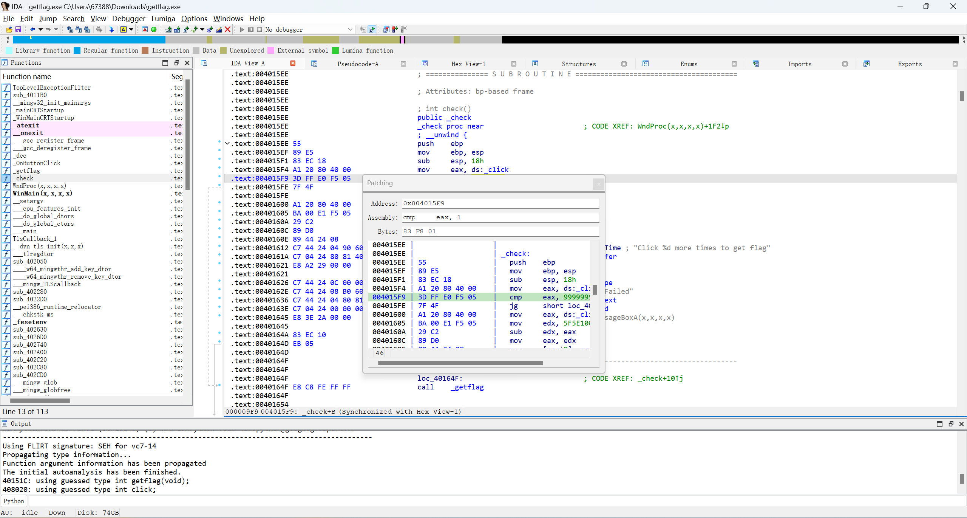Click the Exports tab icon
The width and height of the screenshot is (967, 518).
867,64
